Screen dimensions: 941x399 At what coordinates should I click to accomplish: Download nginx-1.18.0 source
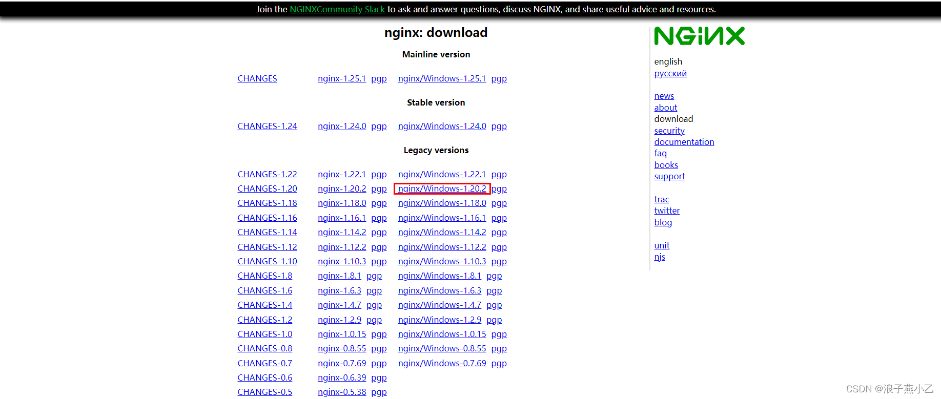(x=342, y=203)
